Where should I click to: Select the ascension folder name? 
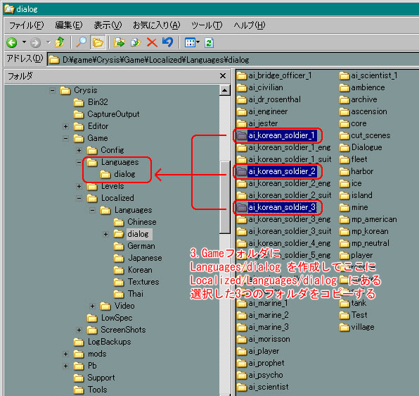pos(369,111)
